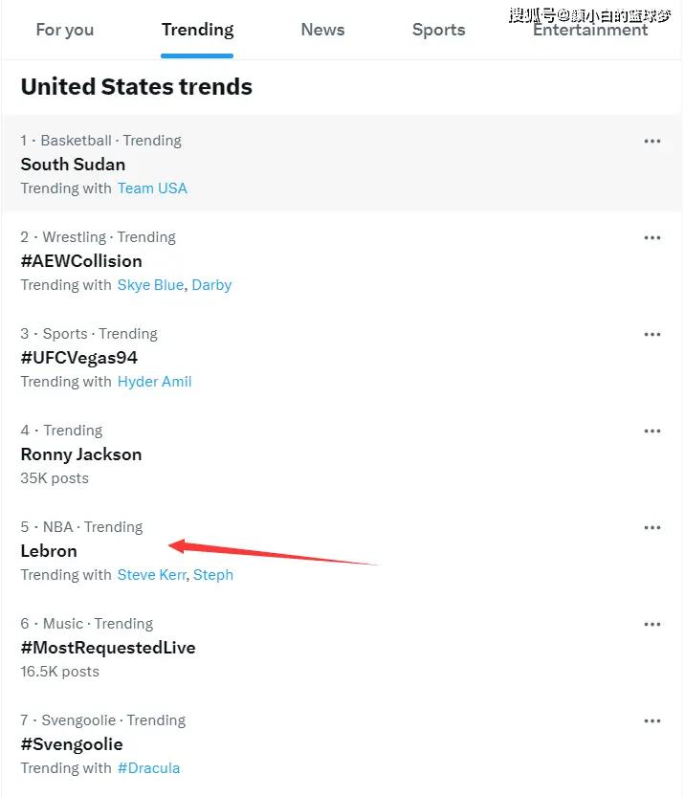
Task: Click the Darby related trend link
Action: [x=211, y=285]
